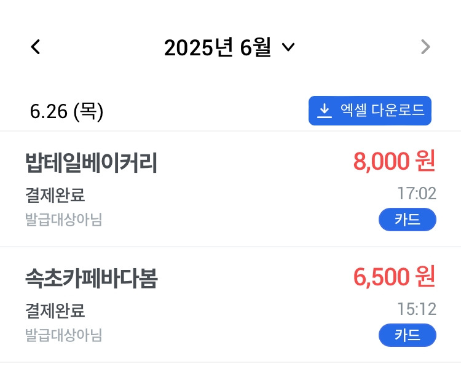Tap 발급대상아님 label under 속초카페바다봄
Screen dimensions: 461x369
click(x=63, y=335)
